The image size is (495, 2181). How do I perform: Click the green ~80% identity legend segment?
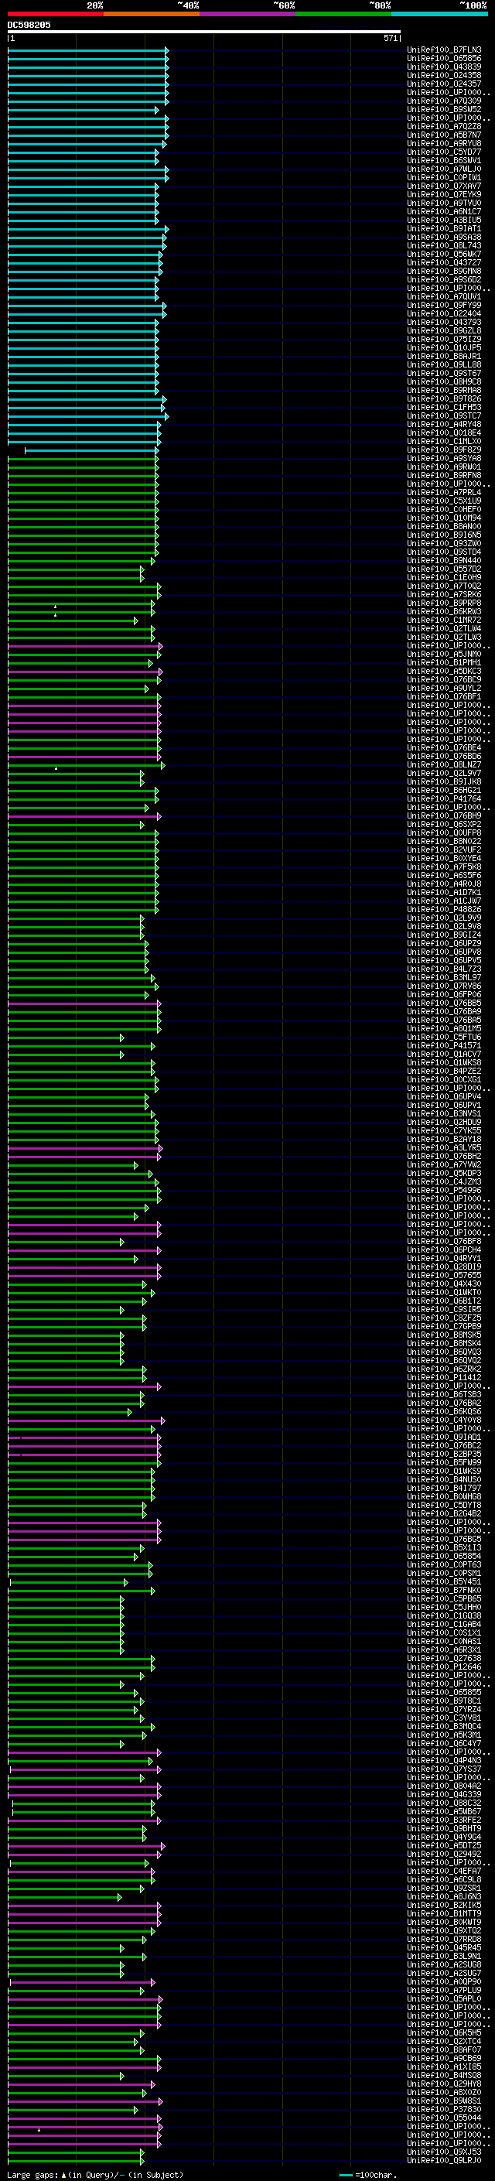(x=343, y=14)
